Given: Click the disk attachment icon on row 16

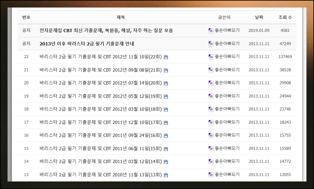Looking at the screenshot, I should click(x=166, y=136).
